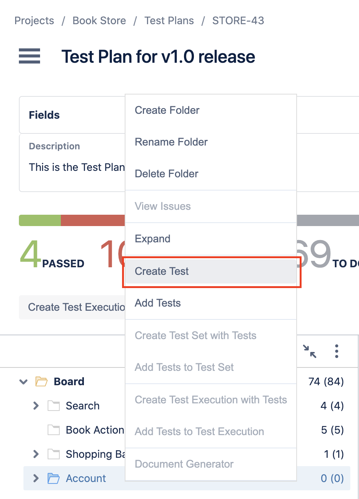
Task: Click the Board open folder icon
Action: [41, 381]
